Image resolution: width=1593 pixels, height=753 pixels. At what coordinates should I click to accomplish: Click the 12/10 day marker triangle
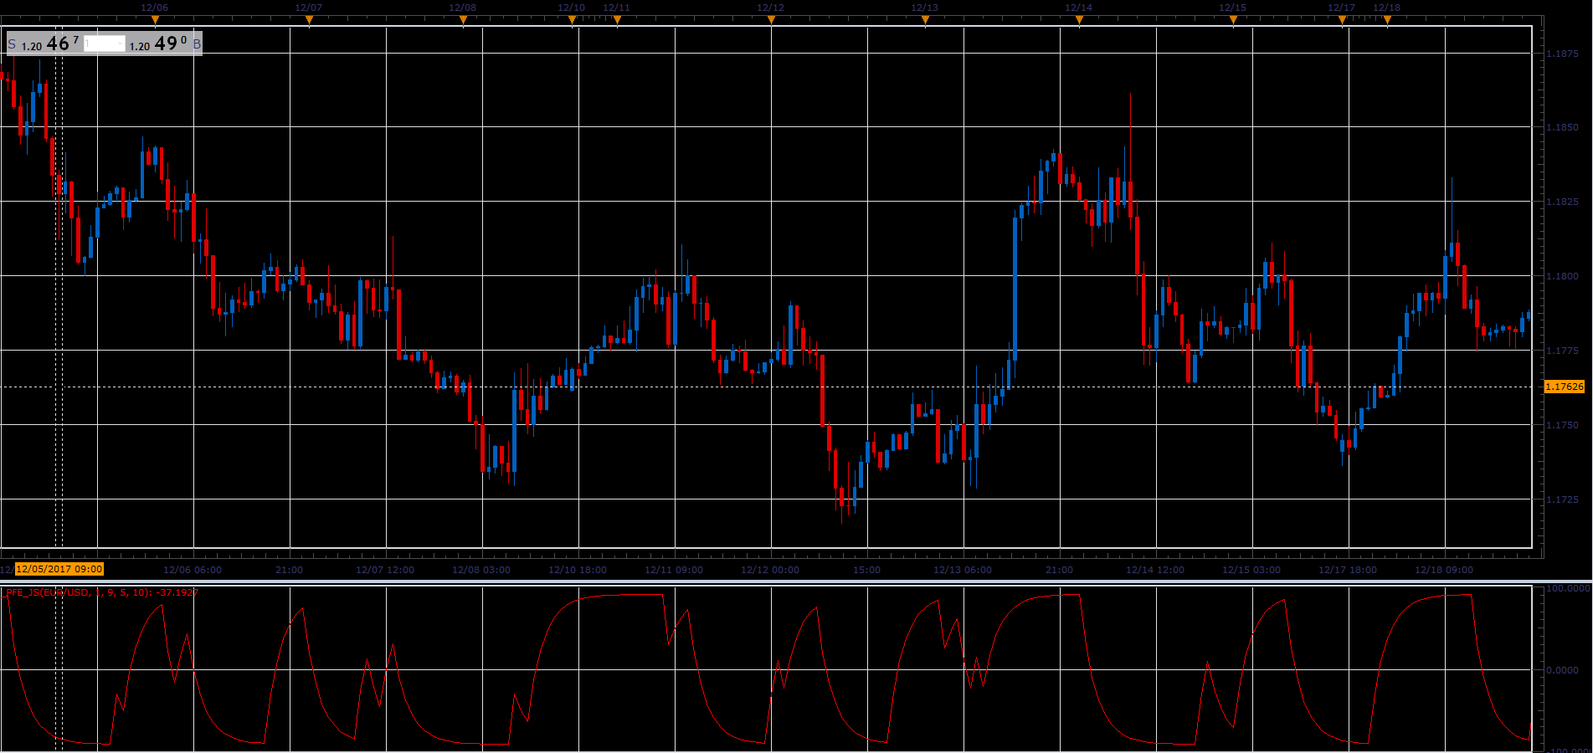[572, 21]
